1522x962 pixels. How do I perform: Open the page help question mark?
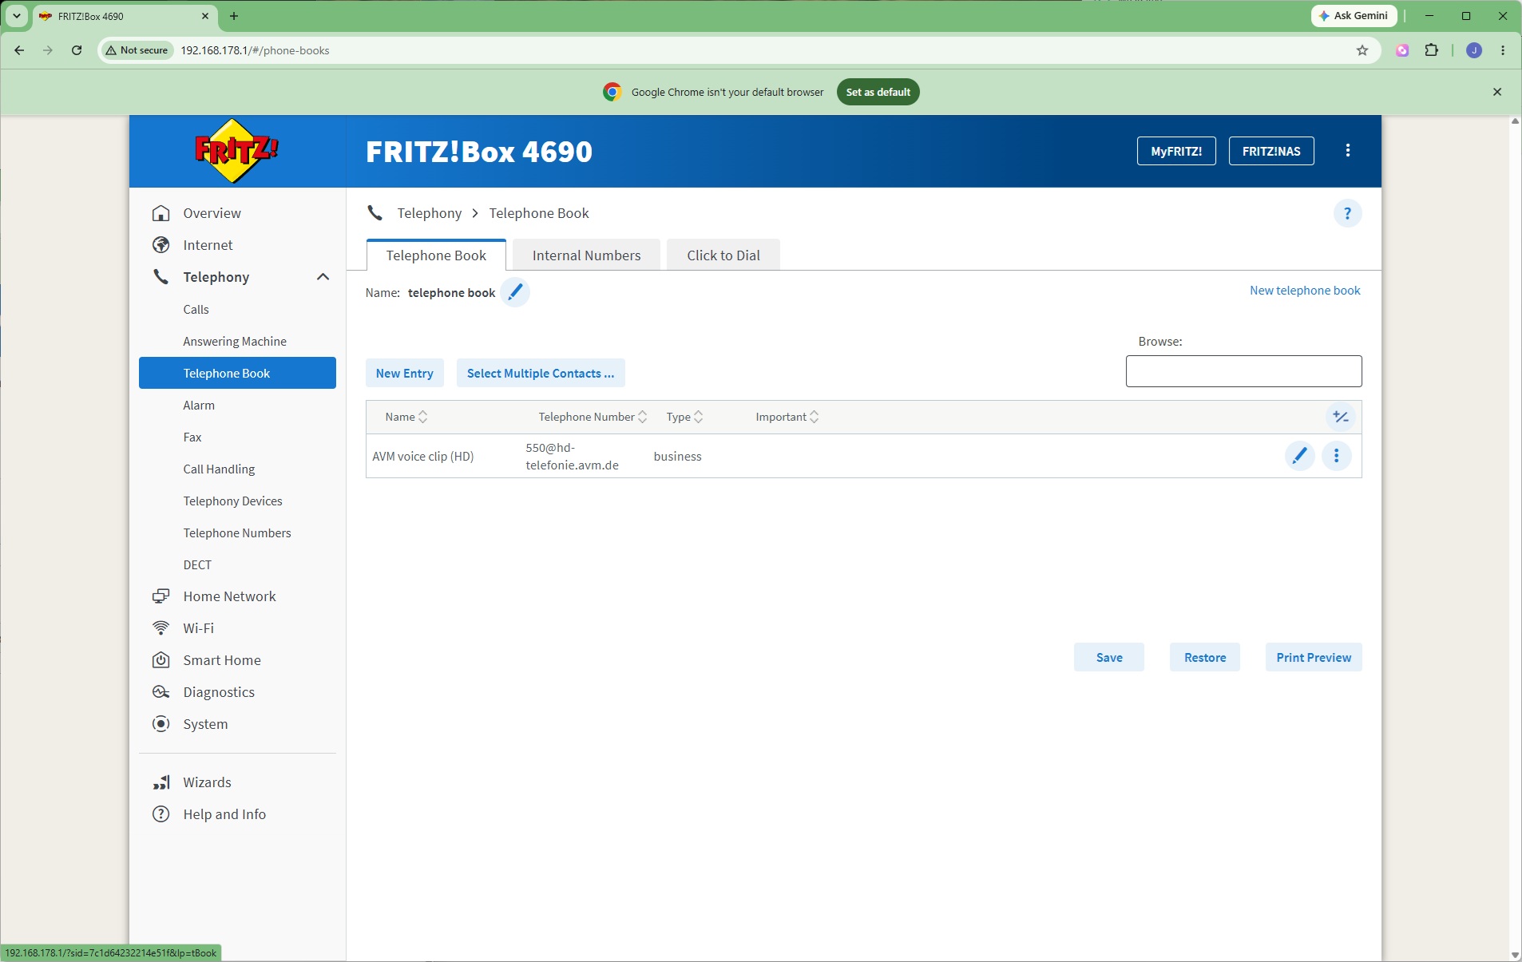point(1347,213)
